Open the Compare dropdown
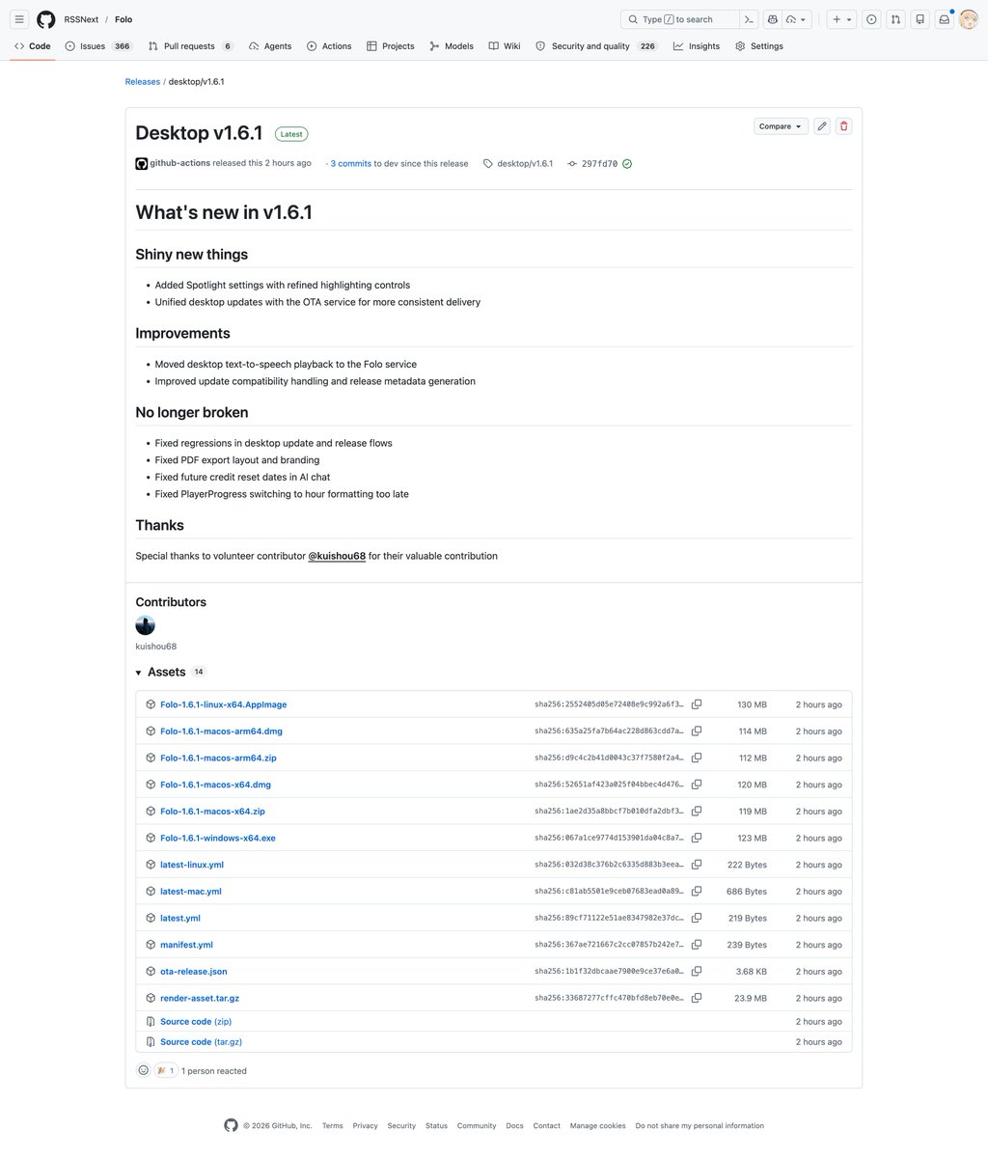 pos(781,126)
